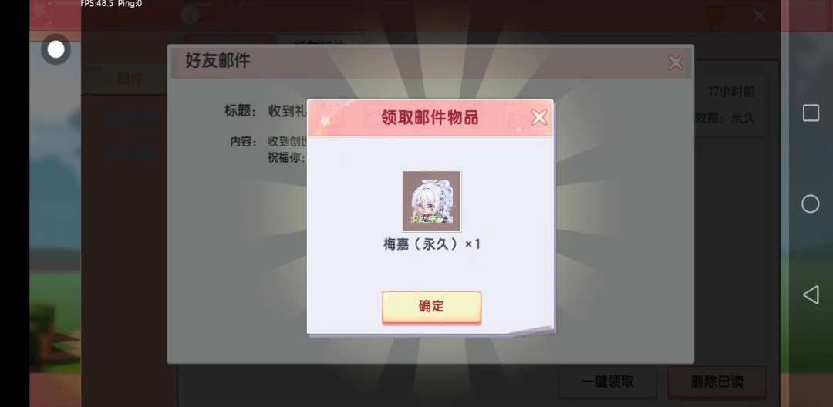Select the first dimmed mail list entry on left

pyautogui.click(x=130, y=116)
